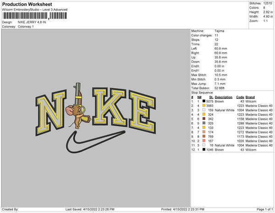Pick the yellow swatch in the 133-stitch row
Image resolution: width=275 pixels, height=213 pixels.
coord(204,128)
